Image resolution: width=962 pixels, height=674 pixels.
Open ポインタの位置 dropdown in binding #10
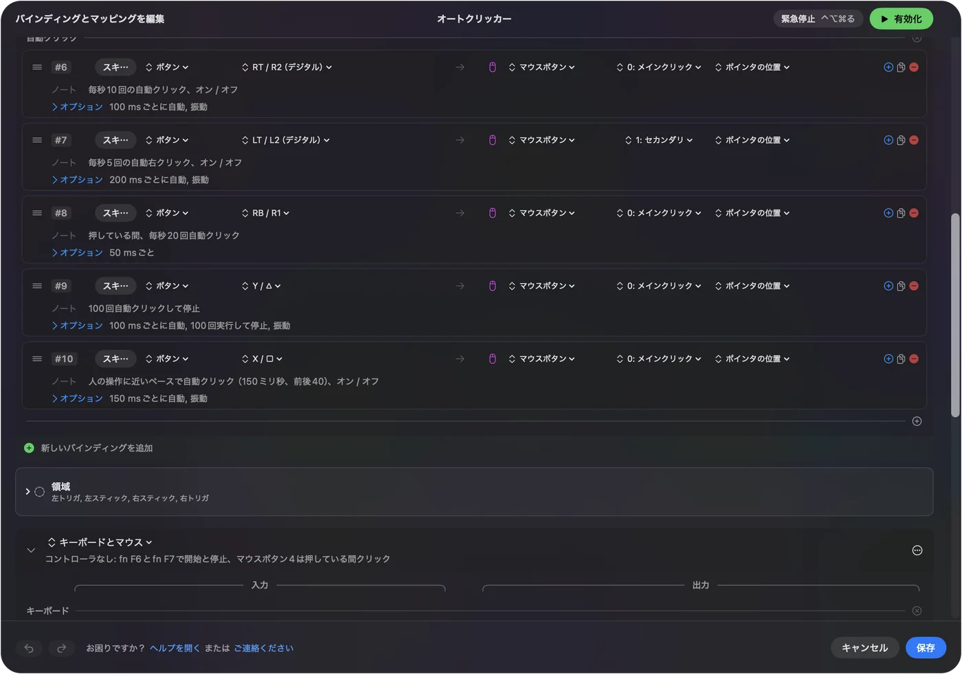(x=752, y=359)
